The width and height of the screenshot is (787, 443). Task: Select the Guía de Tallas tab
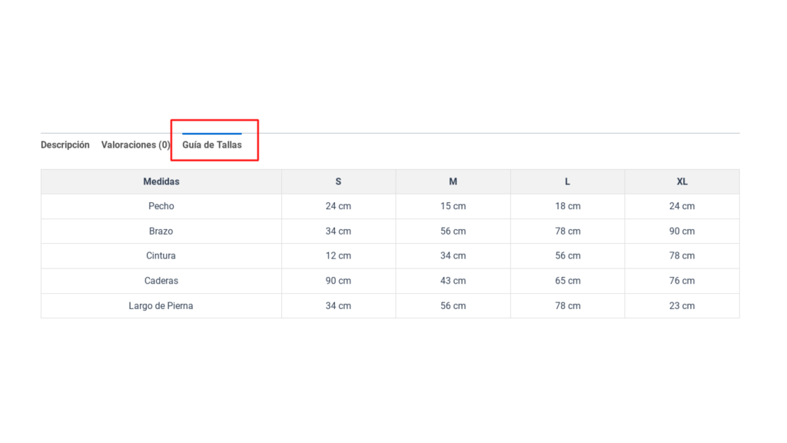click(212, 145)
